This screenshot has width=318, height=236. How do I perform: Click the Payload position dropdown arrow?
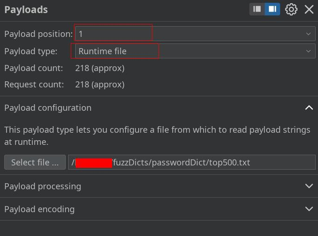click(x=308, y=34)
